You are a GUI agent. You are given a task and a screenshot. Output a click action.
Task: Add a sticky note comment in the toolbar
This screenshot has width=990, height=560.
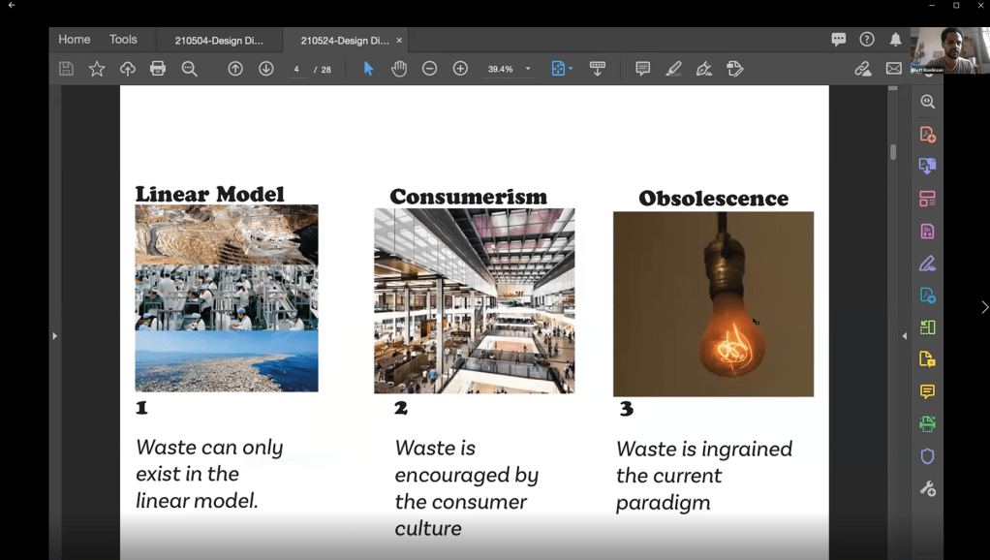click(642, 69)
